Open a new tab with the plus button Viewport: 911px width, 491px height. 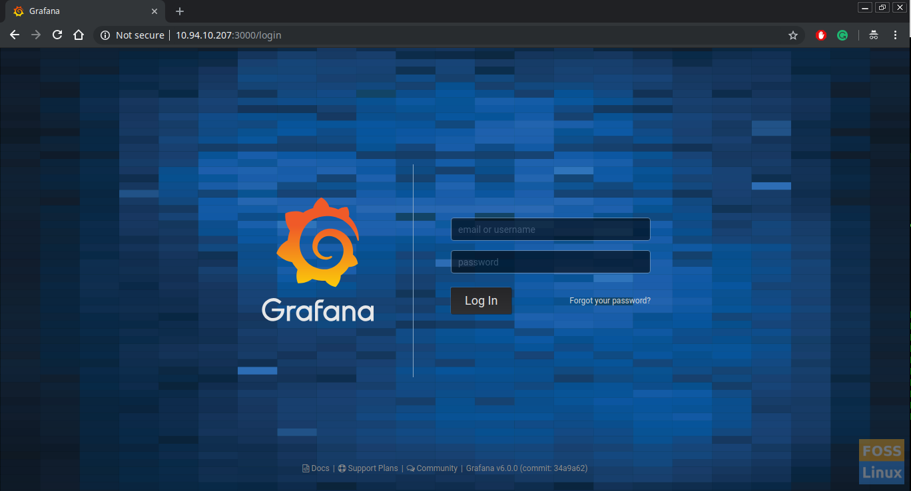tap(179, 11)
